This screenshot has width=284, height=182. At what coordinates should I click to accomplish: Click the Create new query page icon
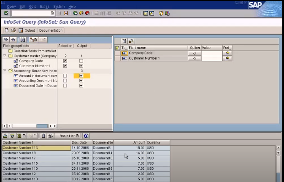6,30
